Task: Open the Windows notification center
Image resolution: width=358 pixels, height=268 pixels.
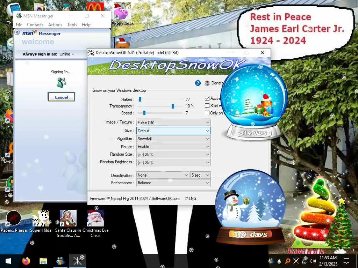Action: pos(346,261)
